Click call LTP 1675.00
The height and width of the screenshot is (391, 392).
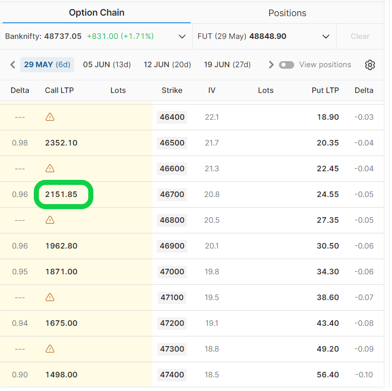61,323
